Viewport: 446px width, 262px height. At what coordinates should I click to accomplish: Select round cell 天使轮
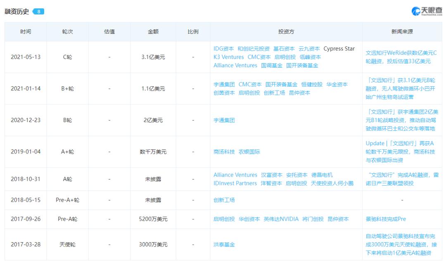pos(67,244)
